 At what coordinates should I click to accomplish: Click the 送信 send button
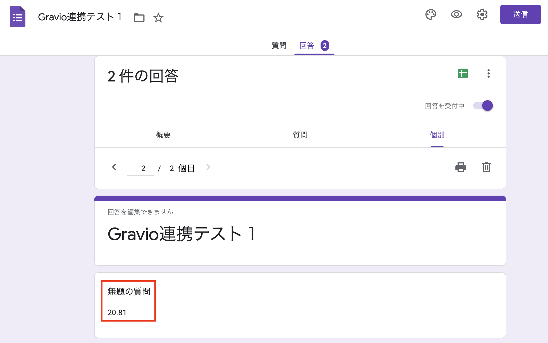[x=520, y=14]
